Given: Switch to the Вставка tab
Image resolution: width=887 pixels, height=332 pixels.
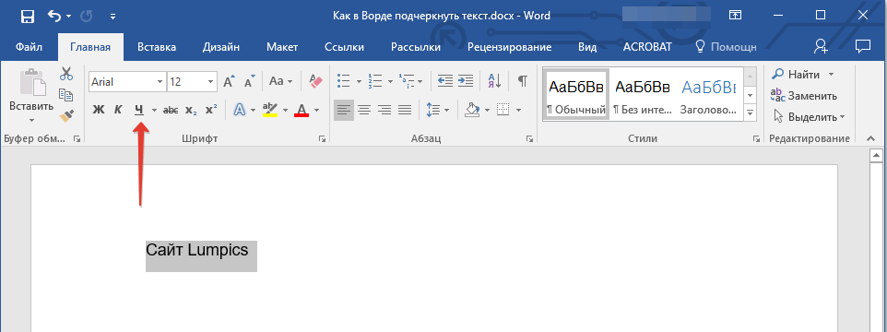Looking at the screenshot, I should coord(157,48).
